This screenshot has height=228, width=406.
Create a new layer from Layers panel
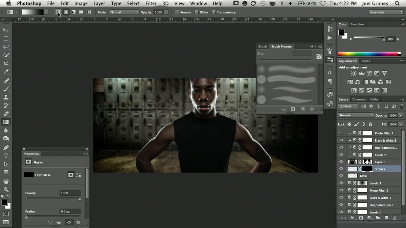[x=386, y=218]
